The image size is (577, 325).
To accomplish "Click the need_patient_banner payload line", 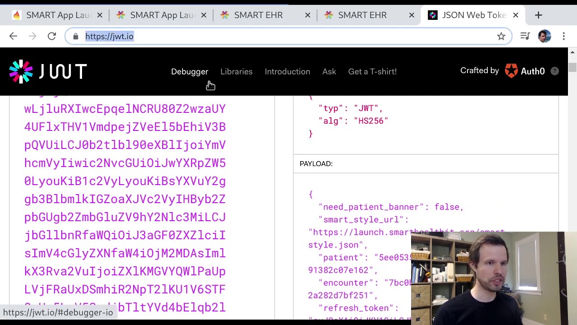I will tap(391, 207).
